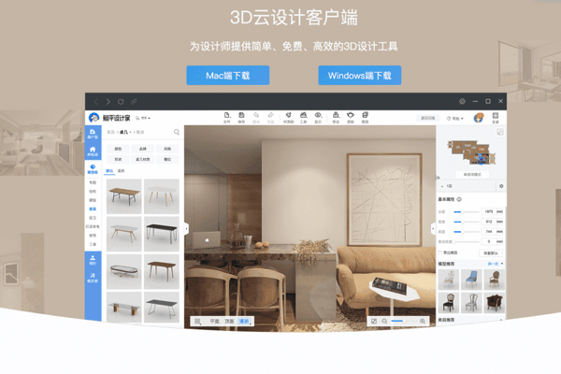Click the Windows端下载 button
The width and height of the screenshot is (561, 374).
[x=360, y=75]
